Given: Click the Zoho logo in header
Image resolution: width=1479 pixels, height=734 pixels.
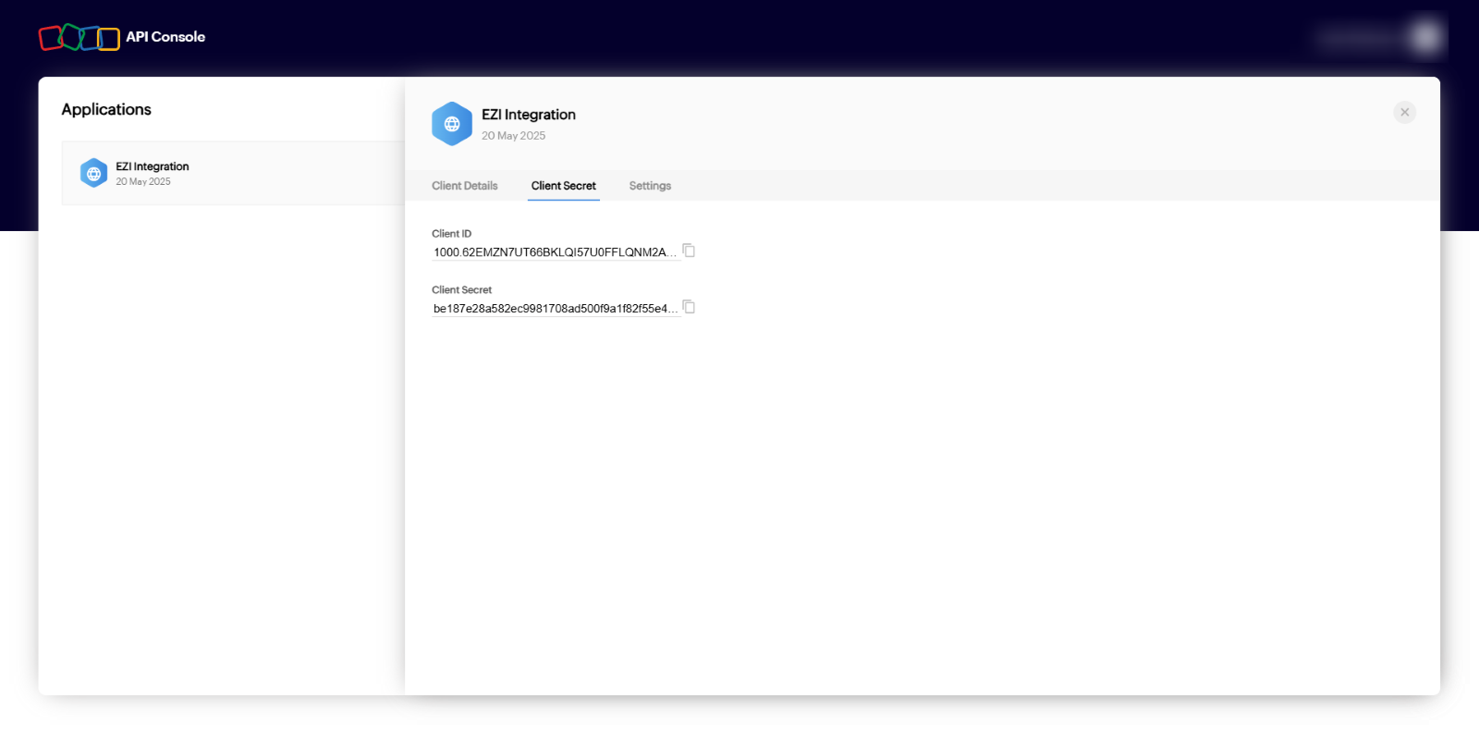Looking at the screenshot, I should [x=79, y=38].
